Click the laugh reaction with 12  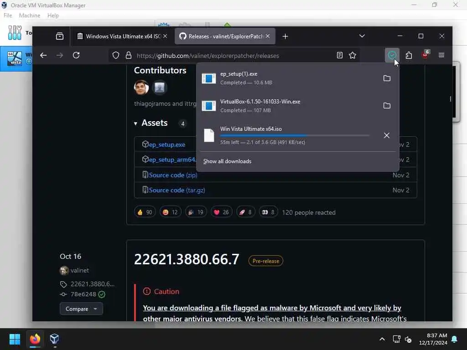[170, 212]
